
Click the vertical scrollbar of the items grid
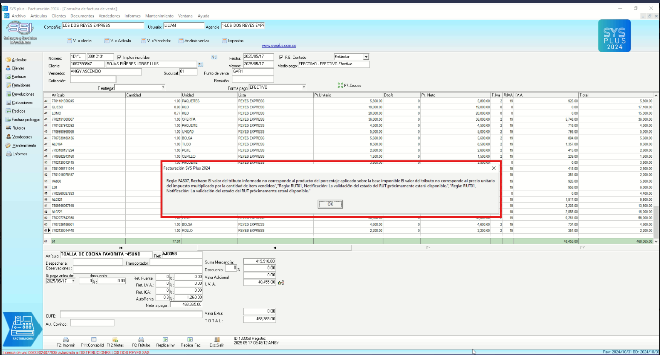(656, 167)
